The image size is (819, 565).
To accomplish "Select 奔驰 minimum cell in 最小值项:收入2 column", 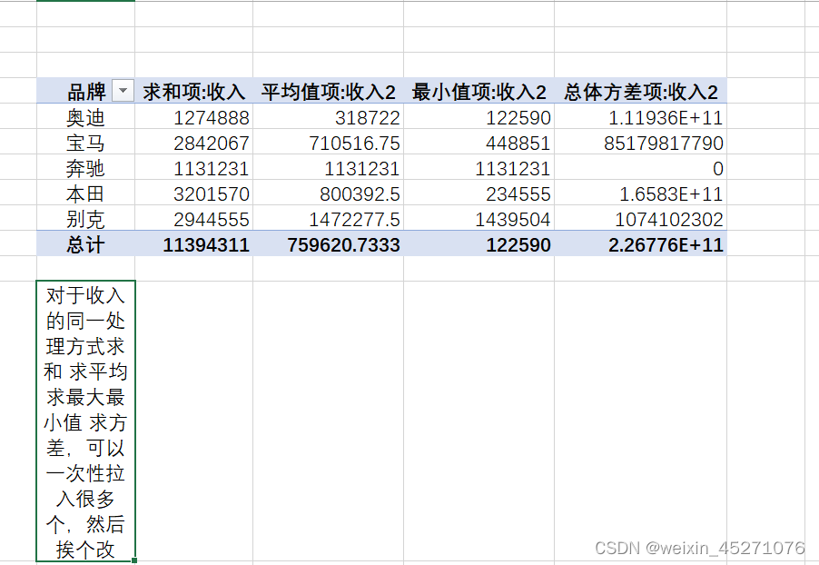I will point(479,168).
